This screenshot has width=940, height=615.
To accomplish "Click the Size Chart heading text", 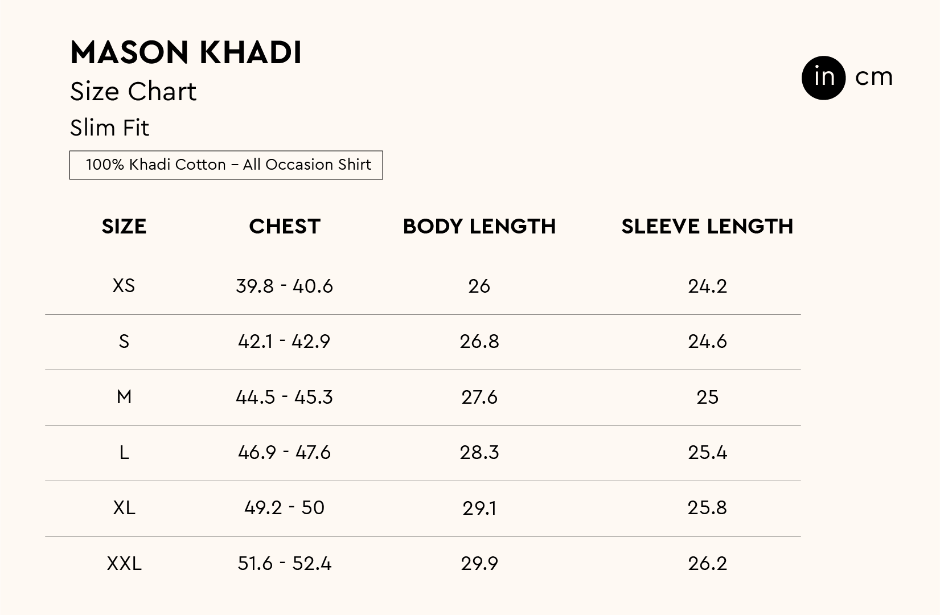I will tap(133, 92).
